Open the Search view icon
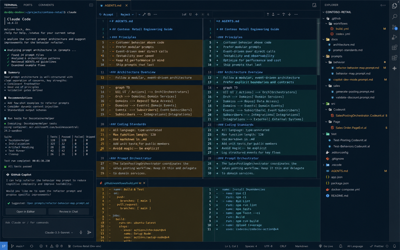The height and width of the screenshot is (250, 400). pyautogui.click(x=394, y=17)
